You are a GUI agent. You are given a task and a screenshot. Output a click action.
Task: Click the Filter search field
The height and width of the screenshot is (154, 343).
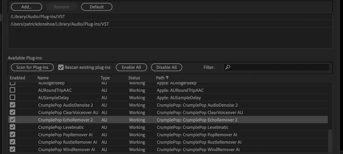[x=276, y=67]
